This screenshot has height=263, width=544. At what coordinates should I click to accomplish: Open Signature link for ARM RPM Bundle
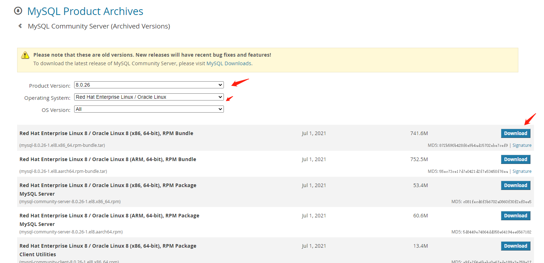(x=522, y=171)
